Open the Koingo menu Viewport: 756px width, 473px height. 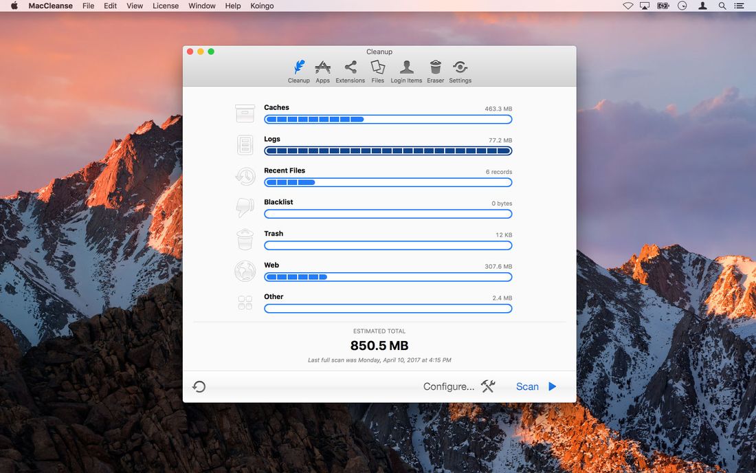262,5
